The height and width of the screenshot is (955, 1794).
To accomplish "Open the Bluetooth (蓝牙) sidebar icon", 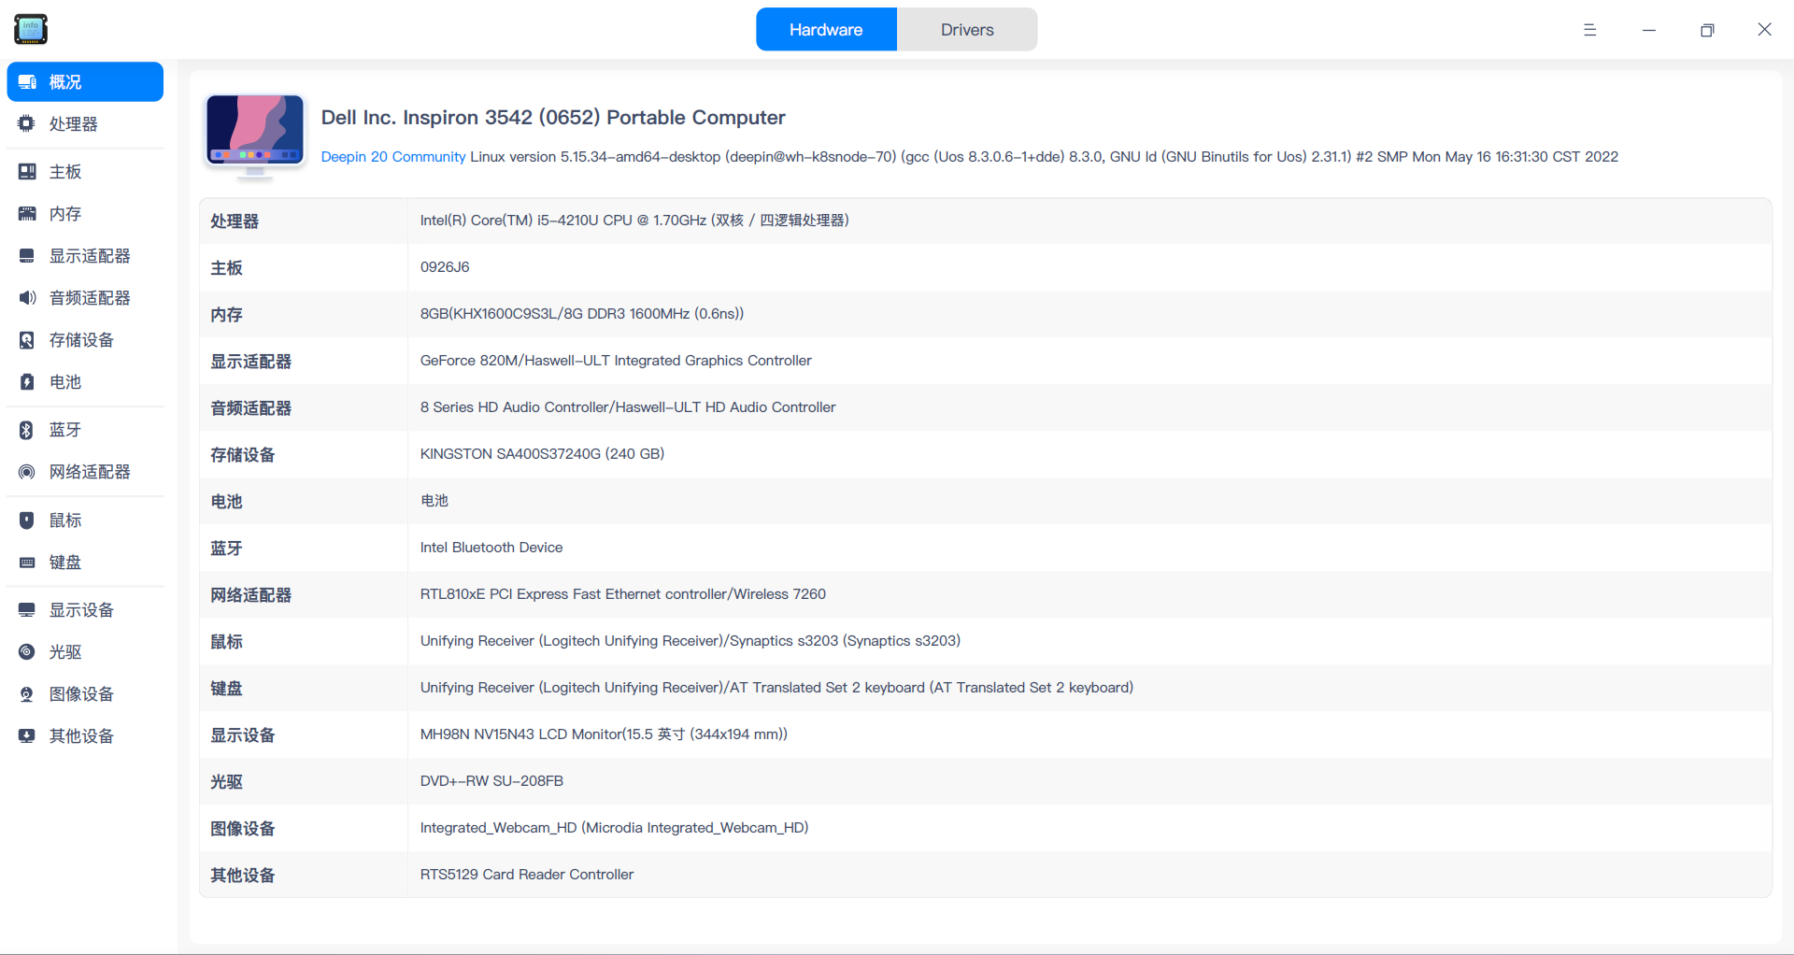I will [x=27, y=430].
